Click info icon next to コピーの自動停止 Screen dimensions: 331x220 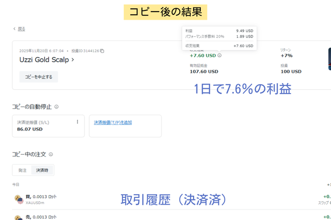57,107
